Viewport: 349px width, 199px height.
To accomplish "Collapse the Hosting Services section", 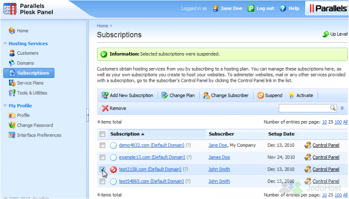I will pos(5,44).
